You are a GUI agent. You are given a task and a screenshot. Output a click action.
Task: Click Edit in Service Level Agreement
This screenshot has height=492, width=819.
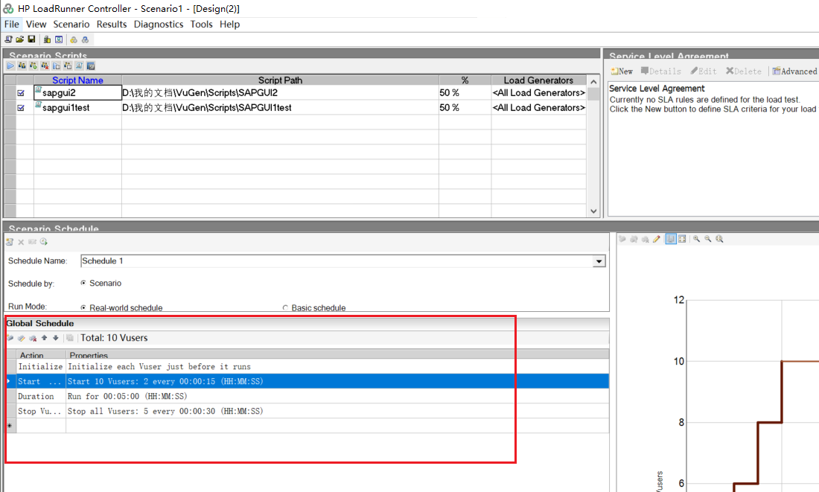[704, 71]
